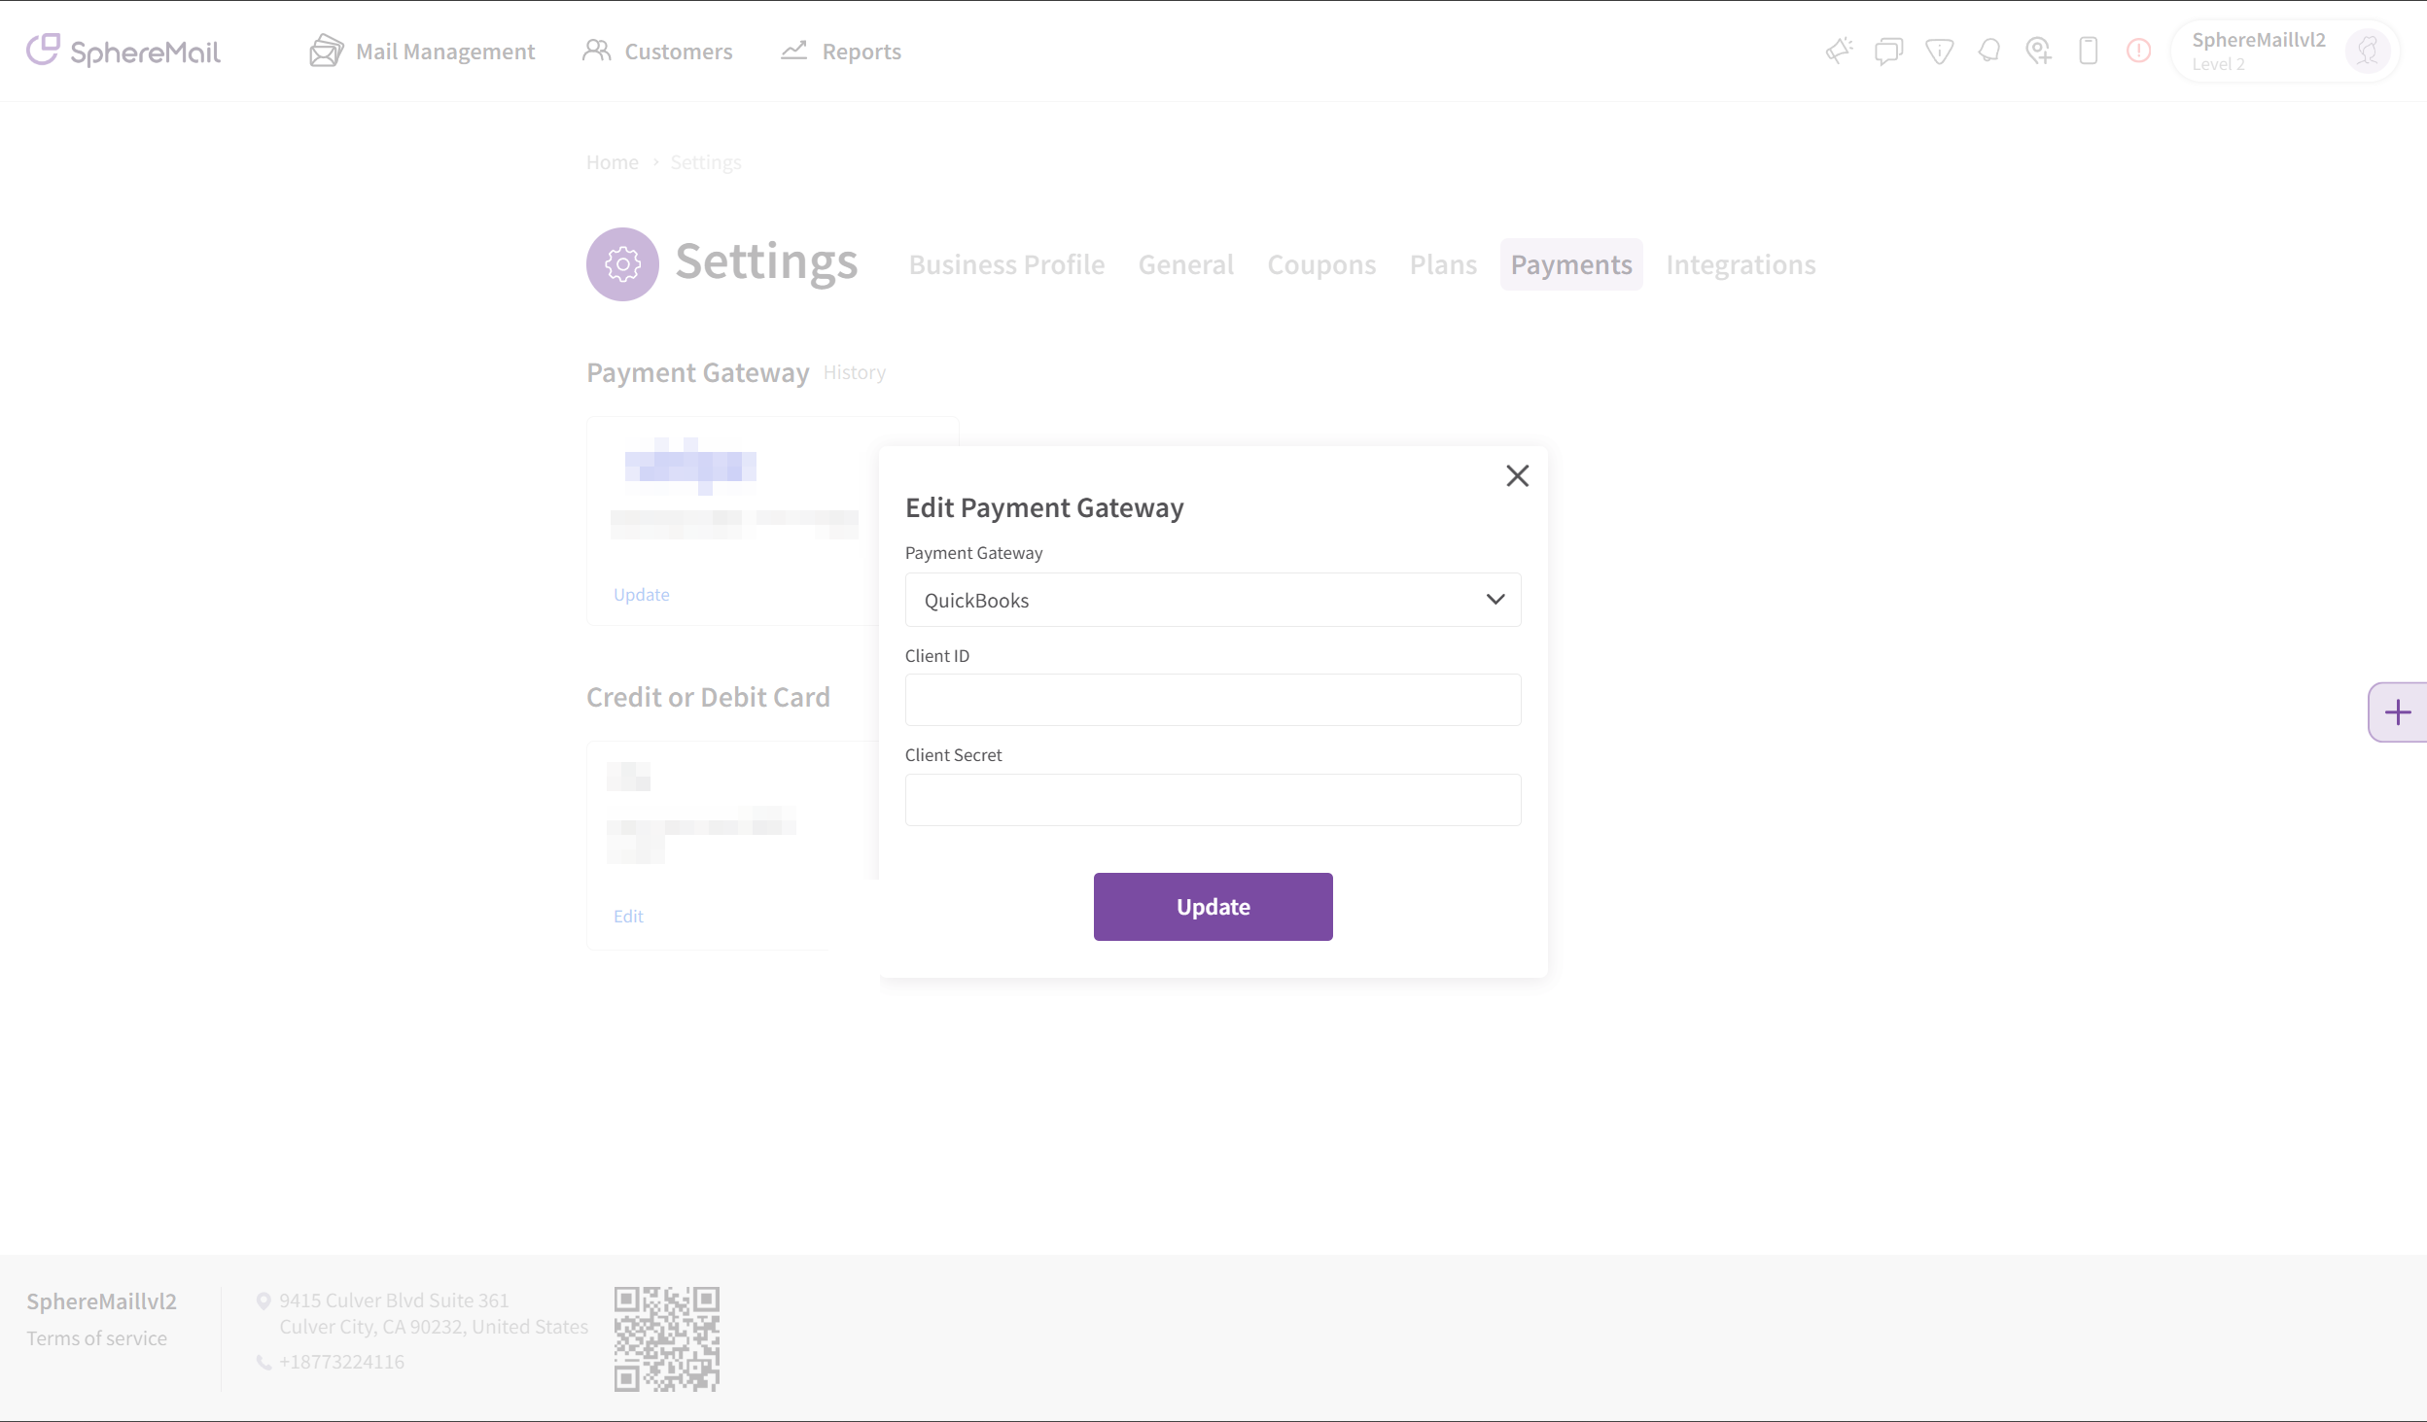Click into the Client Secret field
Image resolution: width=2427 pixels, height=1422 pixels.
(x=1213, y=800)
